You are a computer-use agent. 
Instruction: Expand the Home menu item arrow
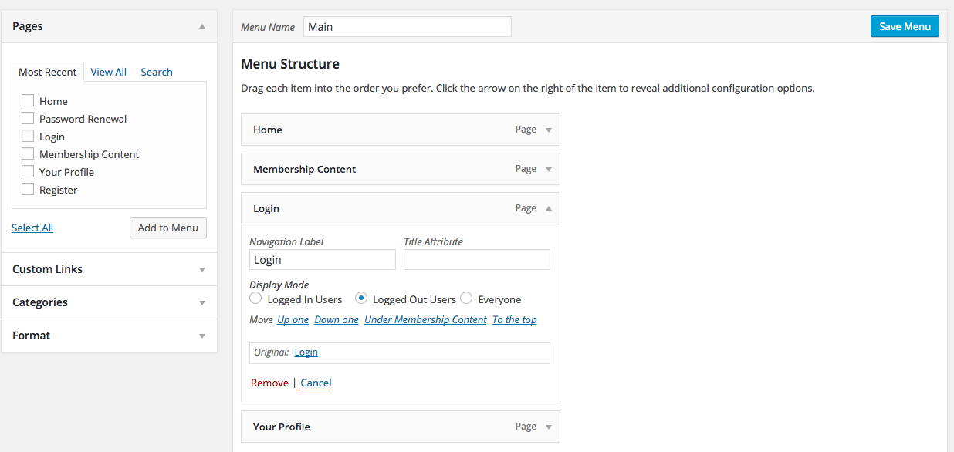[x=549, y=130]
